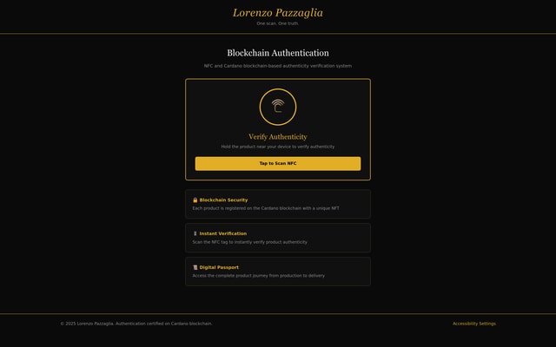Click the Lorenzo Pazzaglia brand title
Viewport: 556px width, 347px height.
click(278, 13)
